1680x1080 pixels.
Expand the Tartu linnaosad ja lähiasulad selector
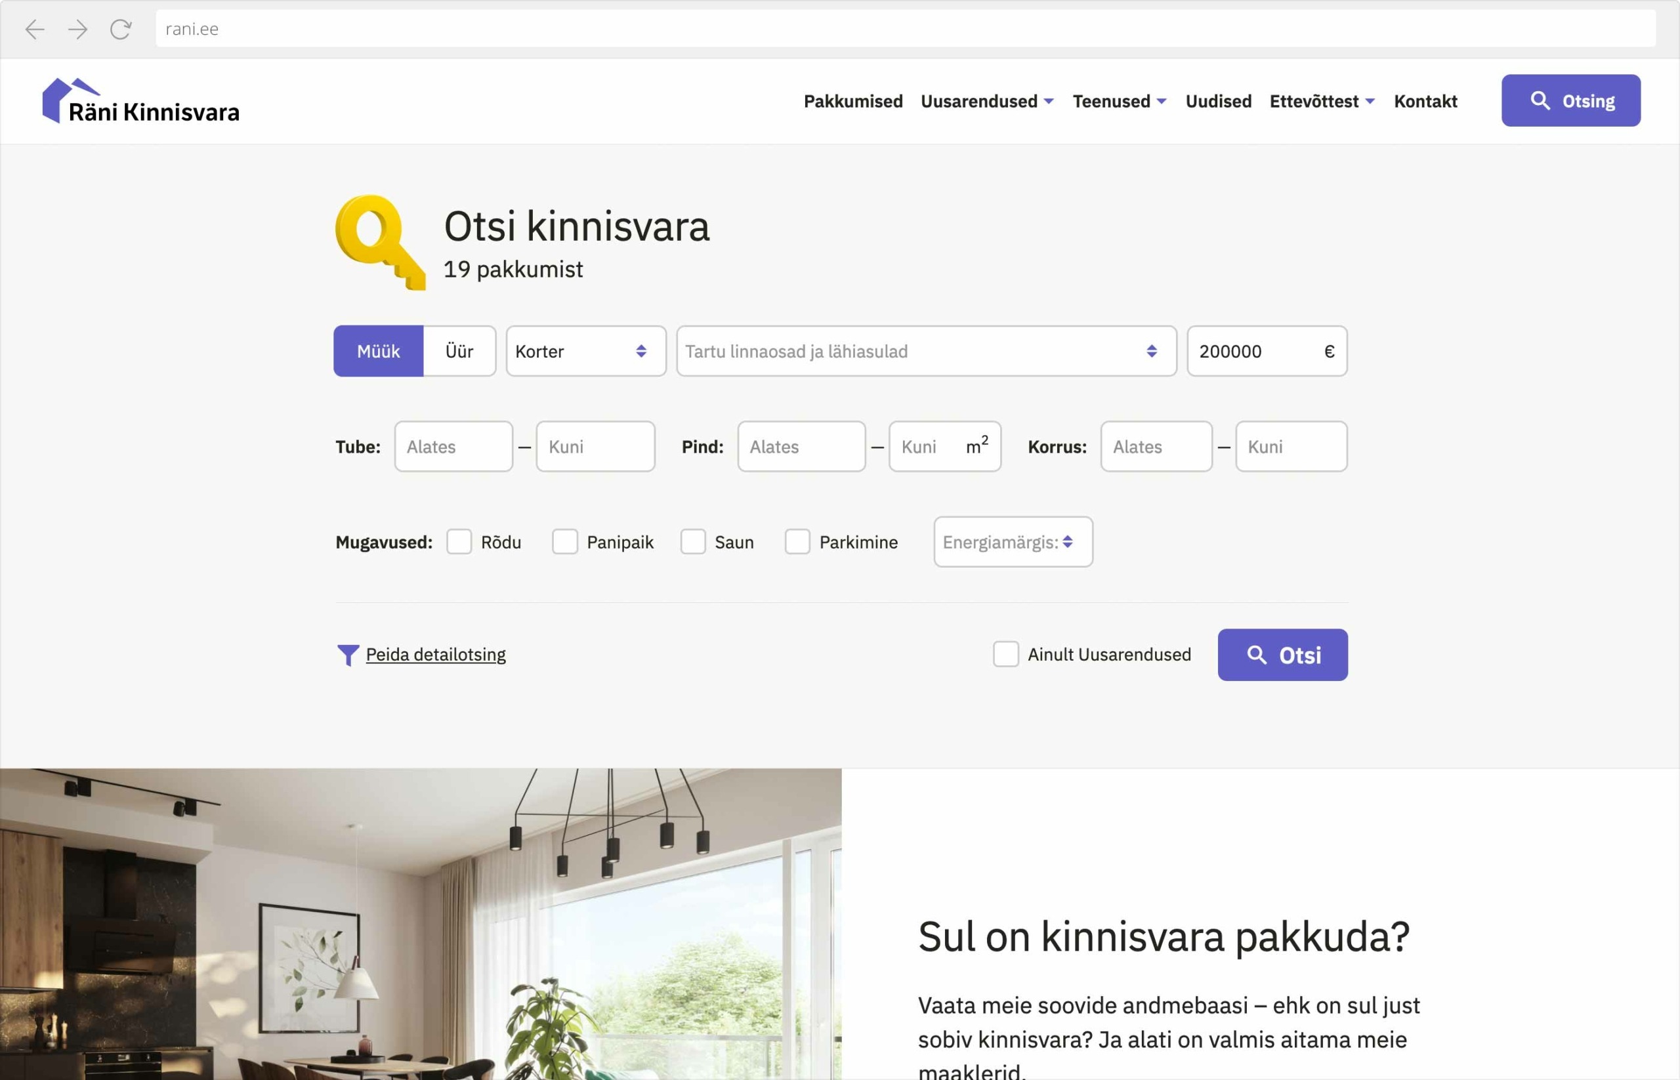tap(925, 351)
